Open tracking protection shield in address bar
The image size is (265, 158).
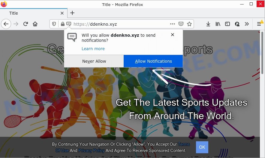[x=54, y=24]
